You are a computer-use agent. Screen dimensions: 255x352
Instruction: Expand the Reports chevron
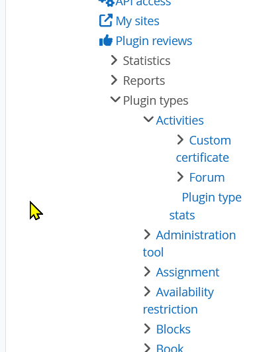pos(114,80)
